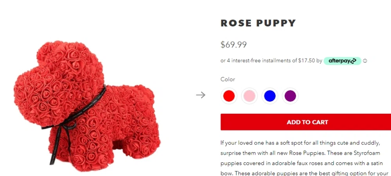Click the $69.99 price text
The width and height of the screenshot is (391, 176).
[233, 45]
